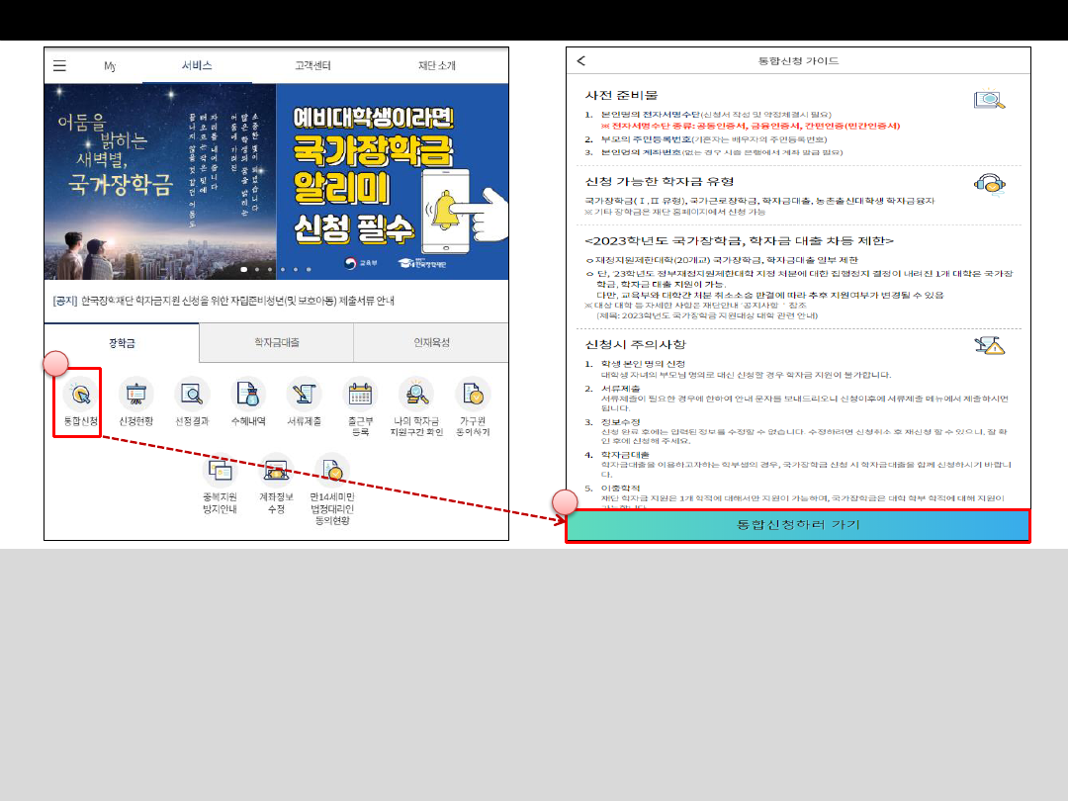The width and height of the screenshot is (1068, 801).
Task: Switch to the 서비스 tab
Action: pyautogui.click(x=197, y=65)
